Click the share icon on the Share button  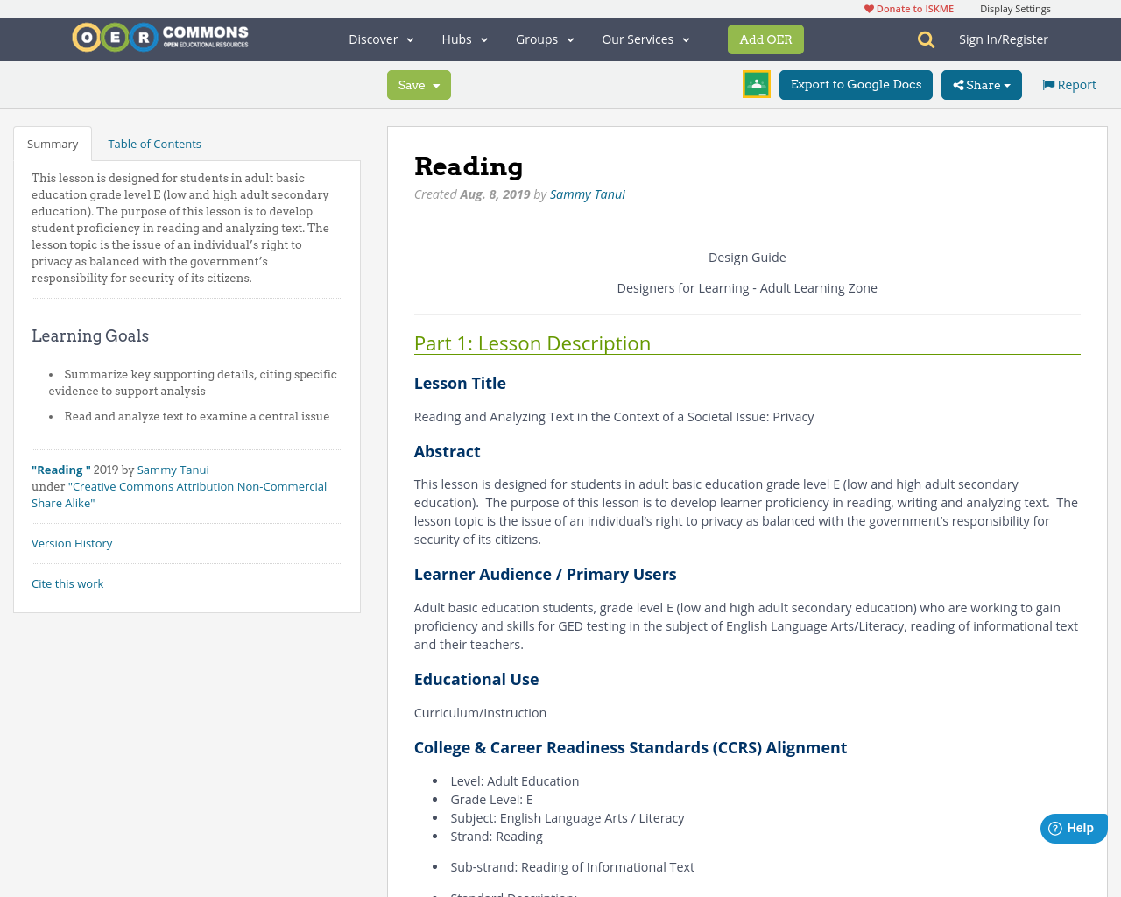(x=961, y=83)
